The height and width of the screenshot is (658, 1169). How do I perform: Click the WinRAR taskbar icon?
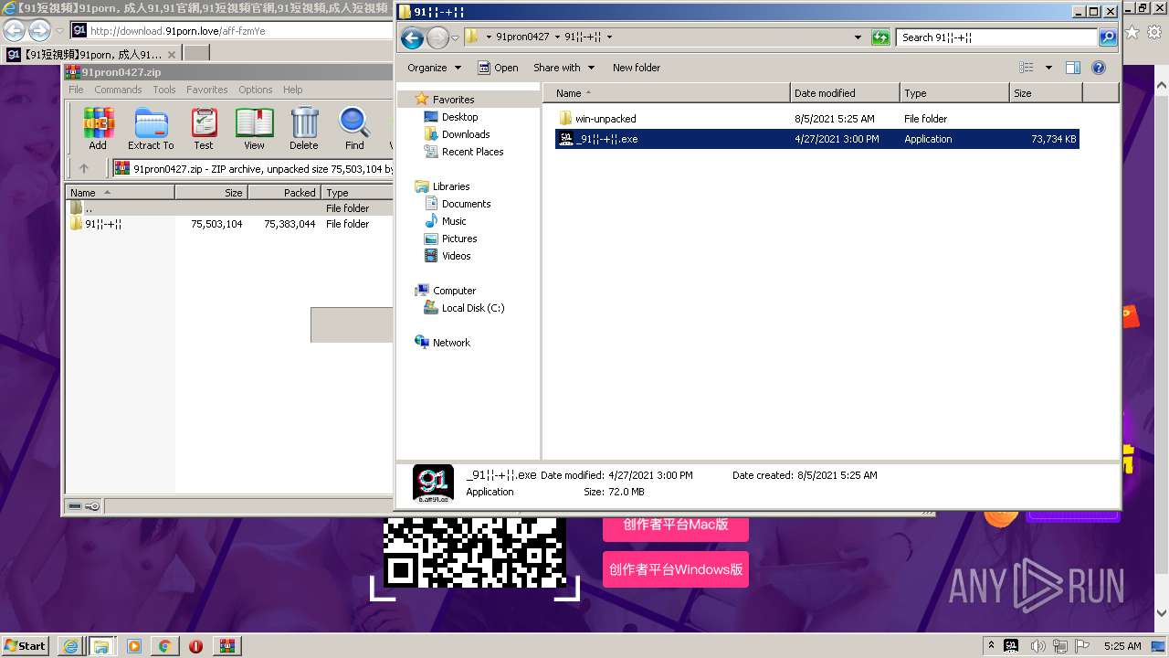click(227, 645)
